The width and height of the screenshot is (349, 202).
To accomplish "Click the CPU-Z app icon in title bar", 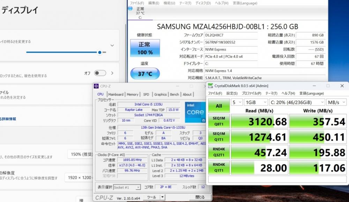I will [96, 86].
